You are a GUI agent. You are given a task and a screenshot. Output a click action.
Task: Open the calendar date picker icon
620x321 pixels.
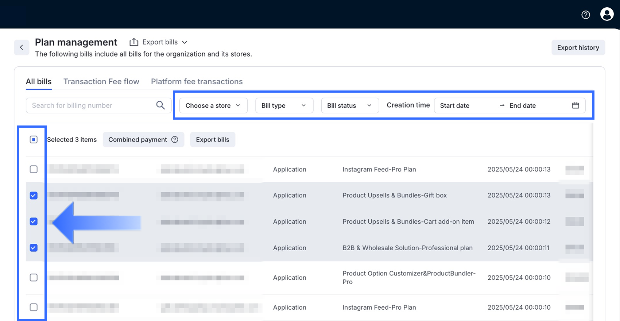(576, 105)
